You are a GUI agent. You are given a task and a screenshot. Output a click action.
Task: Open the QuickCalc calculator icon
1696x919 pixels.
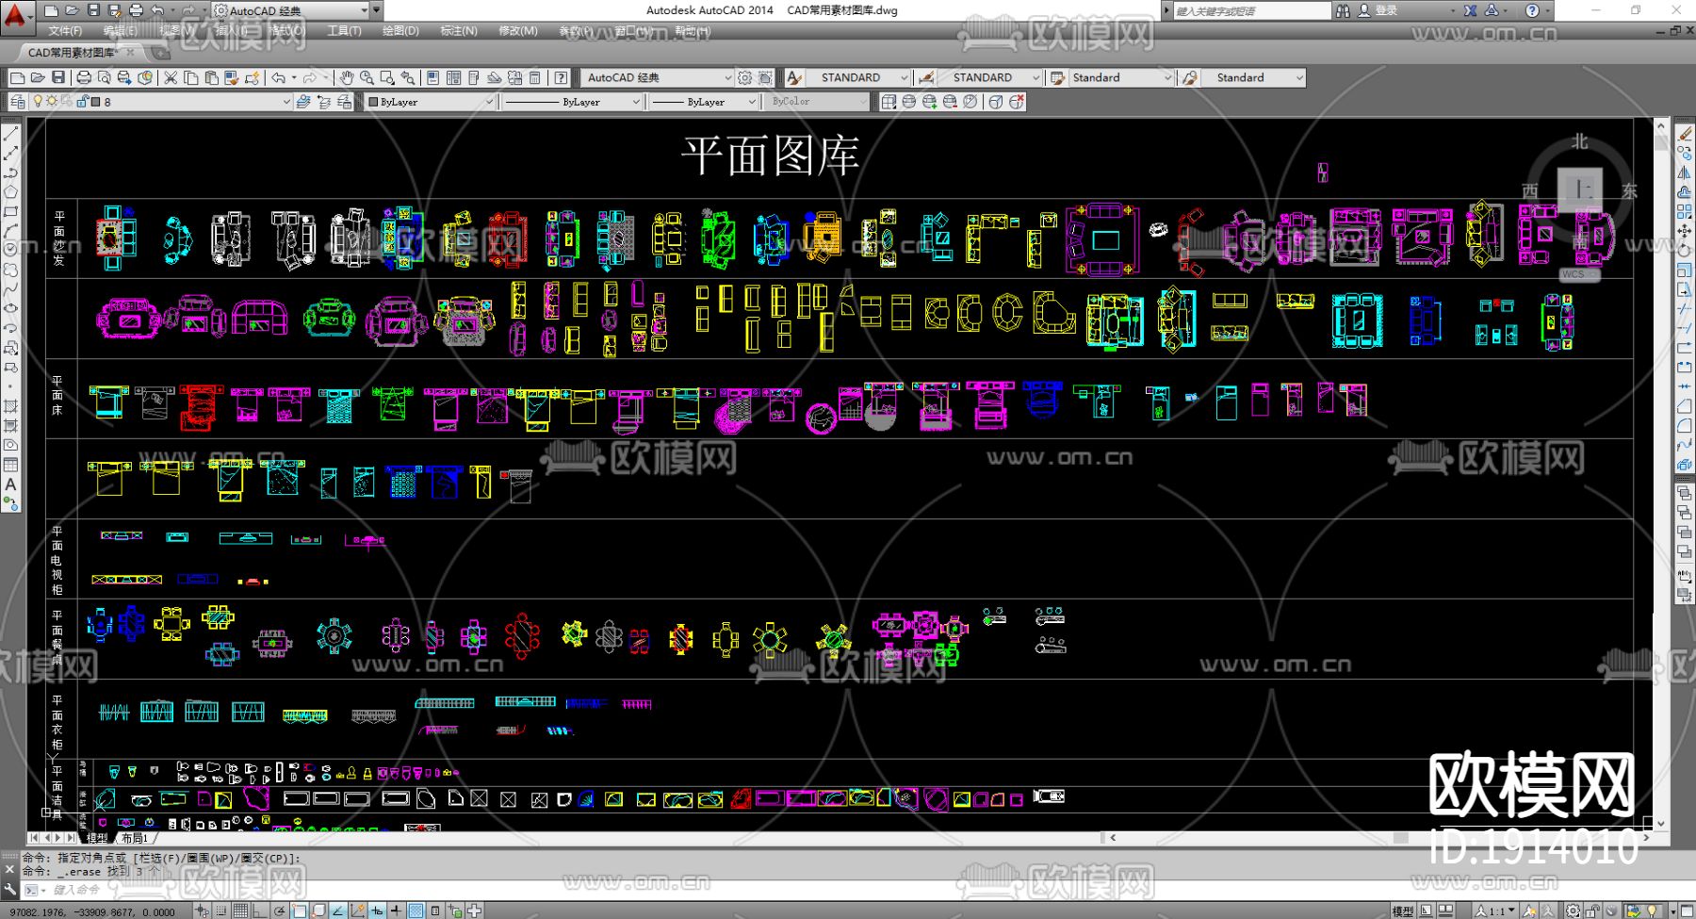coord(535,77)
